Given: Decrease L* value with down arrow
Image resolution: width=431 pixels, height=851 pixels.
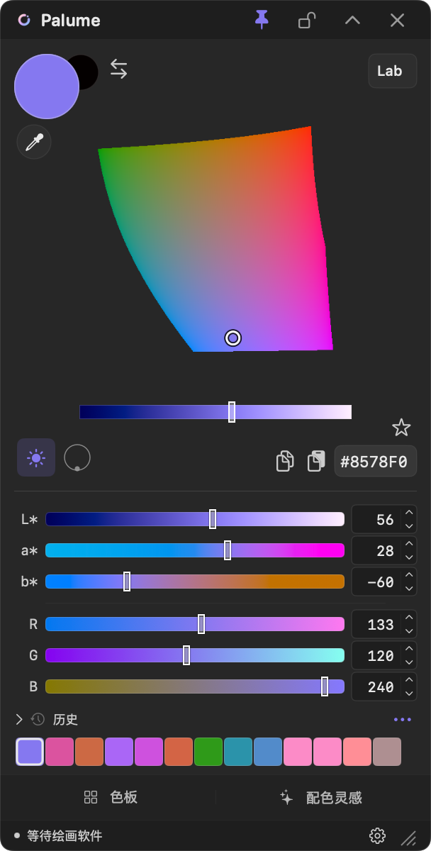Looking at the screenshot, I should coord(408,527).
